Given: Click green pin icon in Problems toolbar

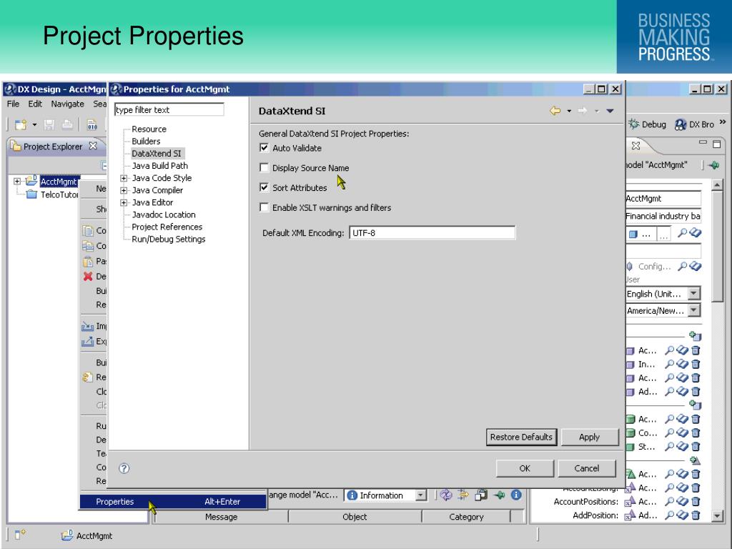Looking at the screenshot, I should click(x=499, y=495).
